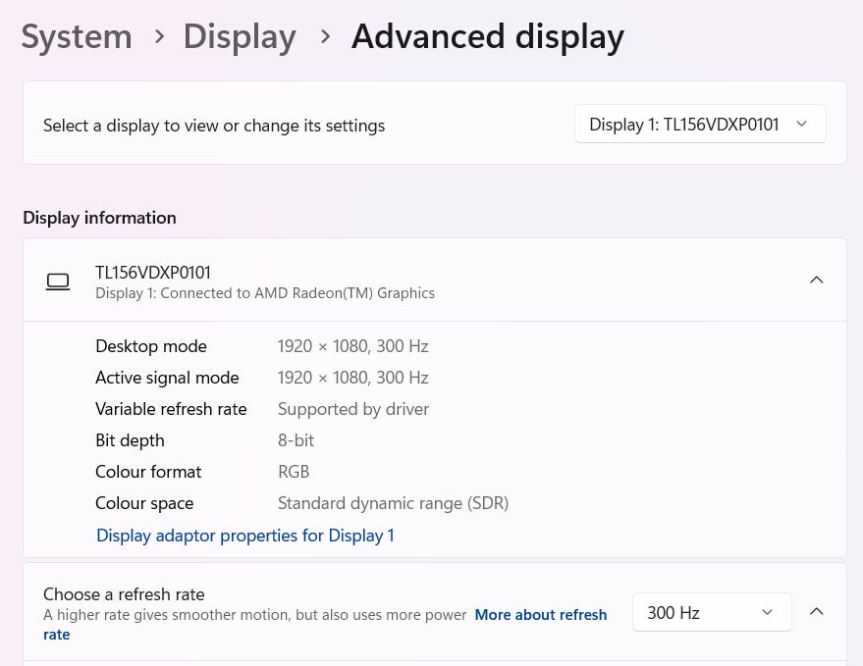Select the Active signal mode resolution value
863x666 pixels.
point(352,378)
